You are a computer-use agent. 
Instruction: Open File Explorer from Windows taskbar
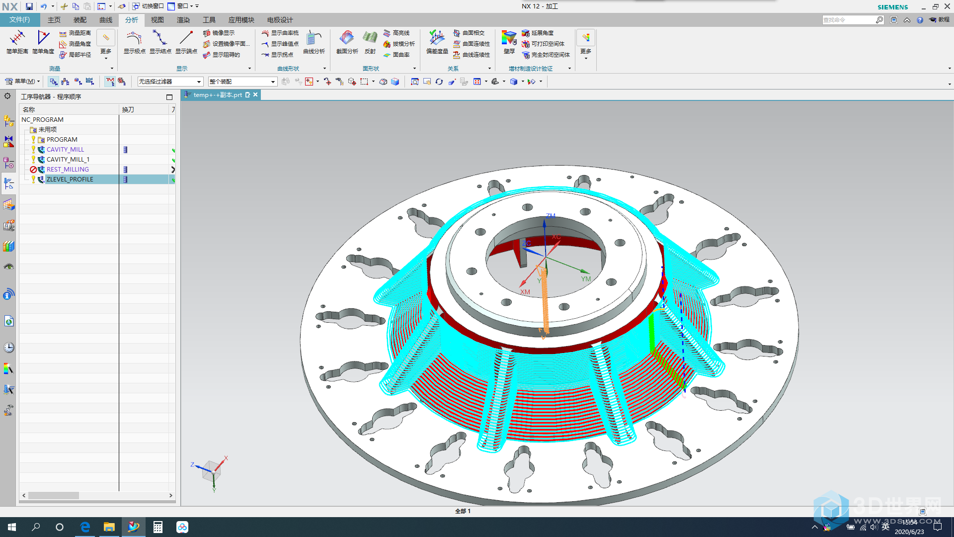pos(109,527)
